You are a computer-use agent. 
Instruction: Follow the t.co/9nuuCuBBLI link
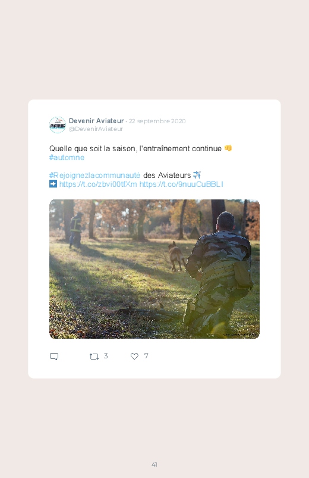(181, 184)
